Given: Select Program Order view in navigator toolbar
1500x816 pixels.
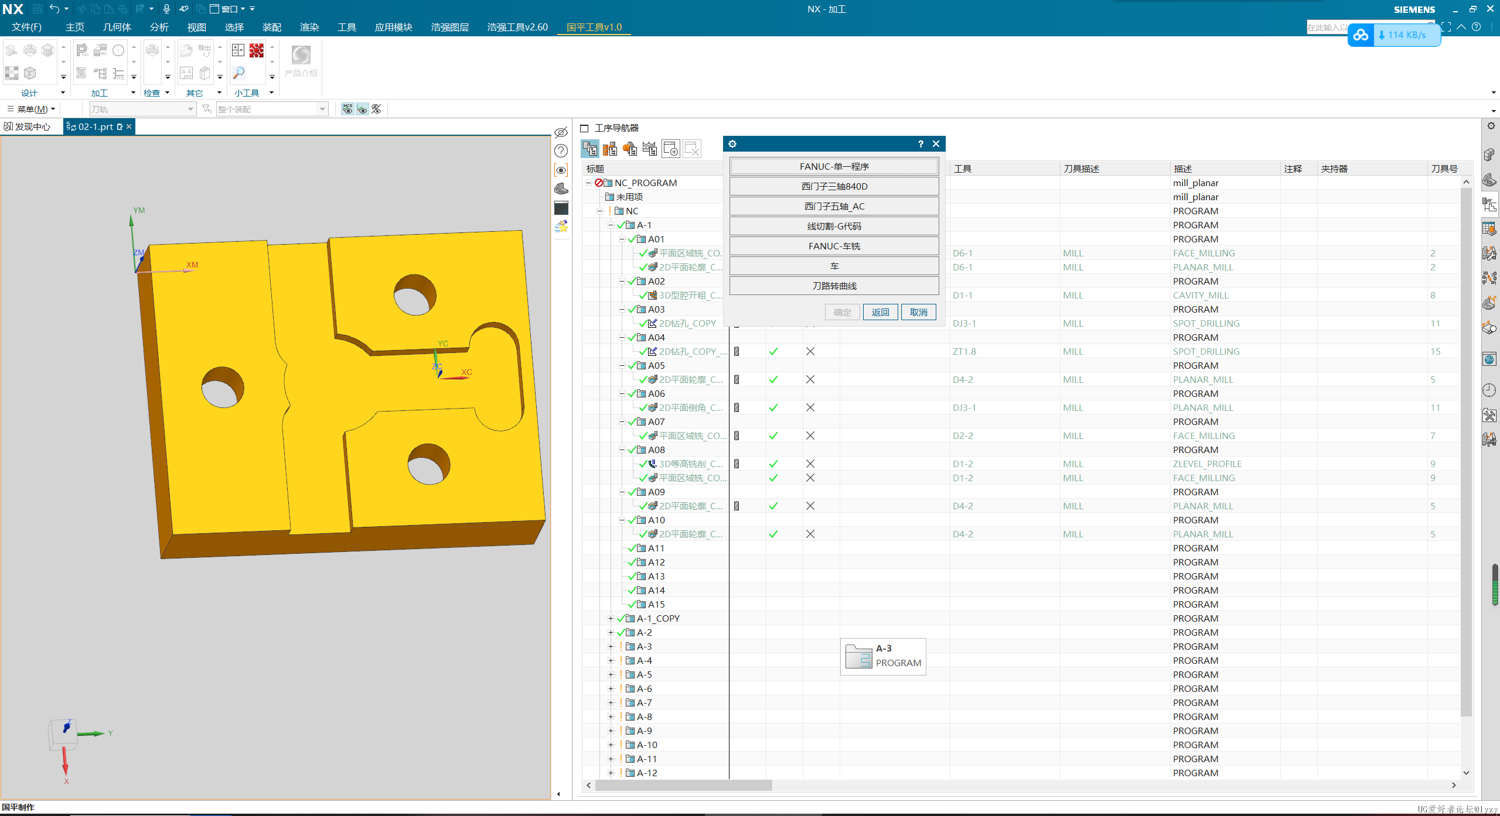Looking at the screenshot, I should [590, 149].
